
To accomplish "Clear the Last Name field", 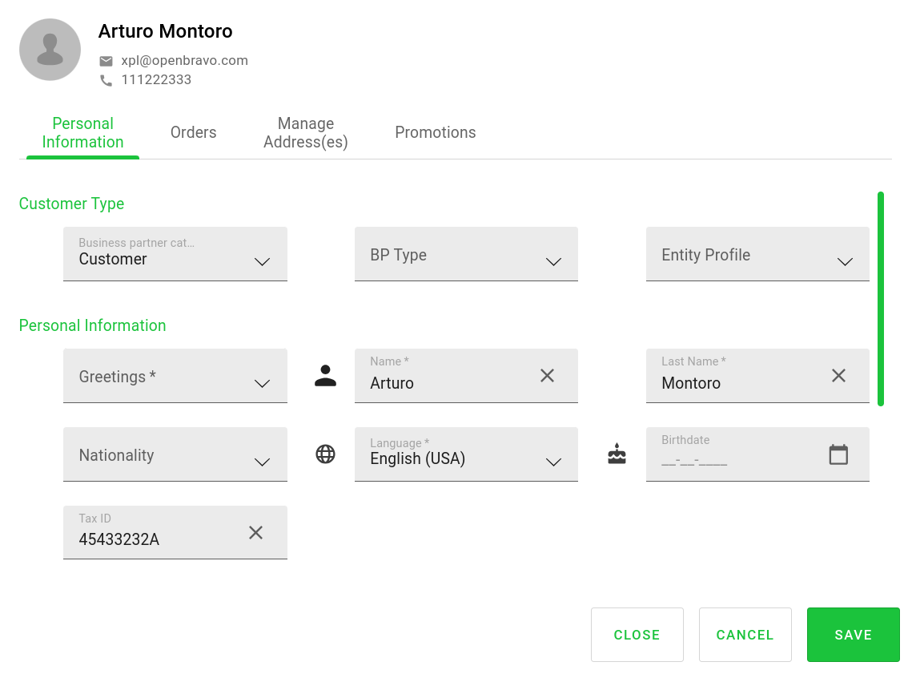I will point(838,375).
